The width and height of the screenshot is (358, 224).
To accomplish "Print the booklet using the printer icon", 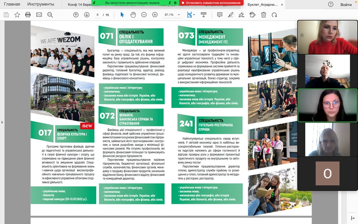I will pyautogui.click(x=28, y=15).
